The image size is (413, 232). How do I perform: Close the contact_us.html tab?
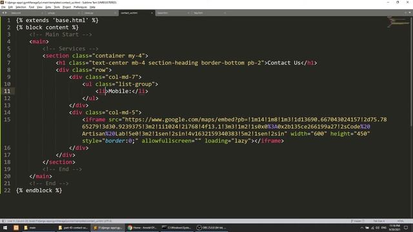coord(152,13)
